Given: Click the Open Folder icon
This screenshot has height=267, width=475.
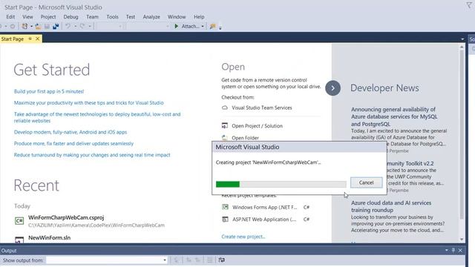Looking at the screenshot, I should pyautogui.click(x=225, y=138).
